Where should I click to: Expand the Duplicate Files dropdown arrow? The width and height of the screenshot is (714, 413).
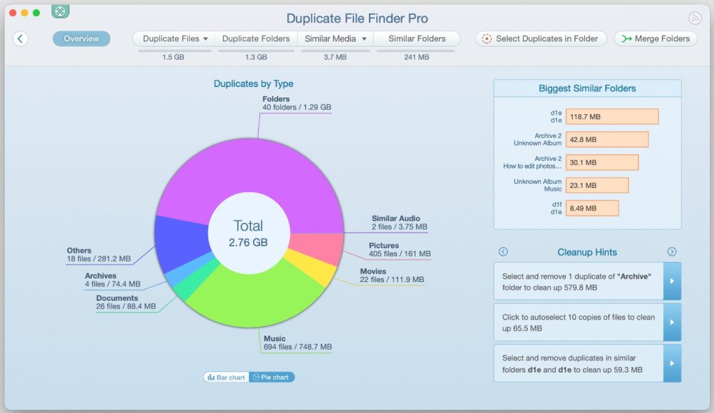click(x=206, y=39)
